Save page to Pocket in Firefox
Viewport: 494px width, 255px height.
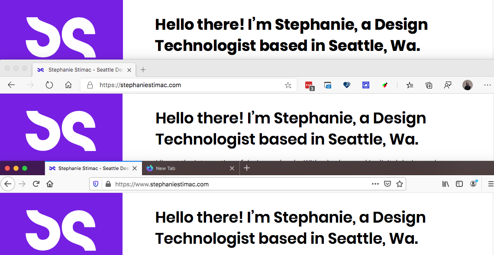coord(387,184)
